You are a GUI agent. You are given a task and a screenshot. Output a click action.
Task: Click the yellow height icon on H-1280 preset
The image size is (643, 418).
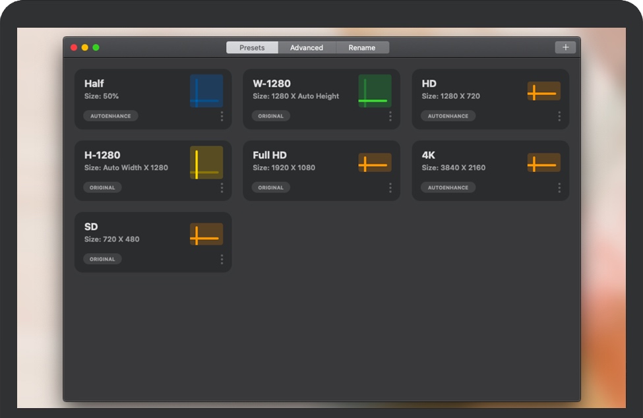206,163
